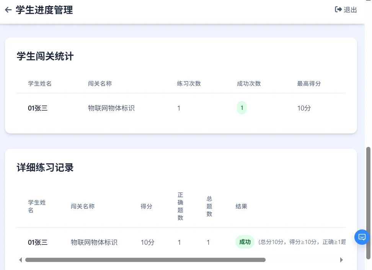Select the green 成功 result badge
Image resolution: width=372 pixels, height=270 pixels.
245,242
